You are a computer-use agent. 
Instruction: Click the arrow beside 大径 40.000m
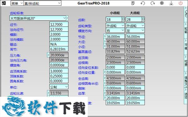tap(105, 41)
